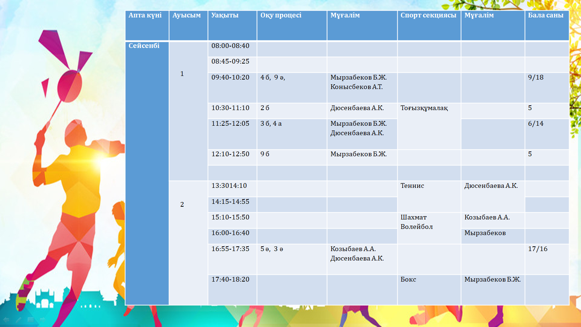Select the 14:15-14:55 time slot

[232, 205]
